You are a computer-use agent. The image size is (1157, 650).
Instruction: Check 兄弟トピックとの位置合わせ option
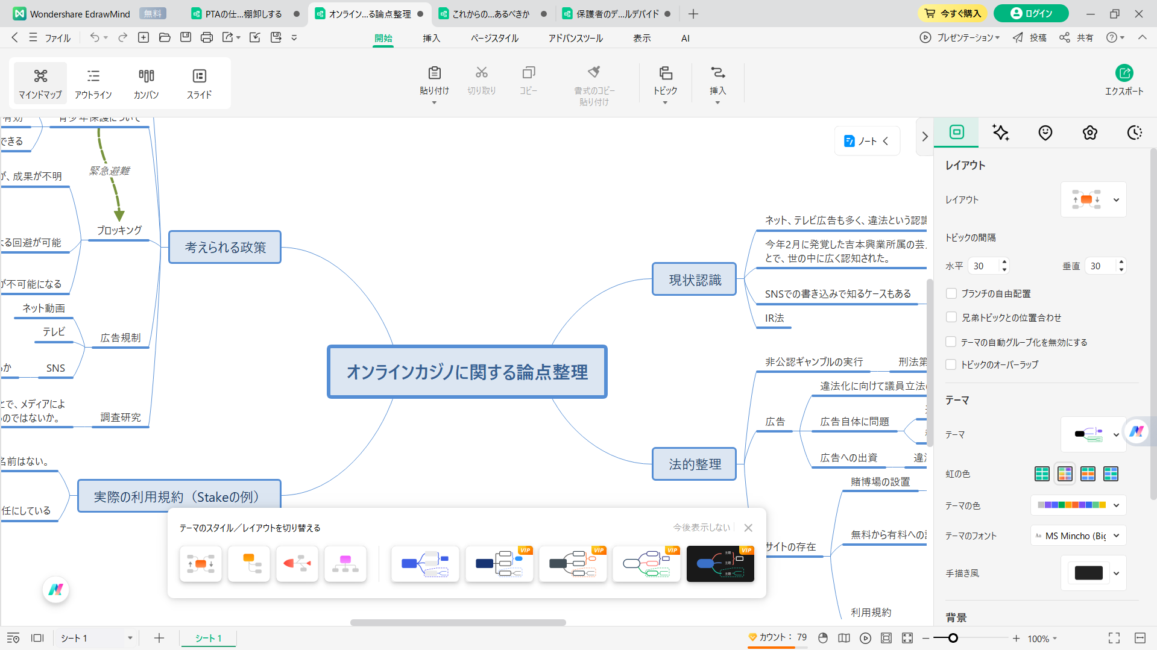coord(951,317)
